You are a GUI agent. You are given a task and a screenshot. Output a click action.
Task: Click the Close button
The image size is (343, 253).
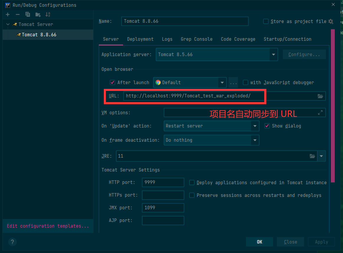[291, 242]
